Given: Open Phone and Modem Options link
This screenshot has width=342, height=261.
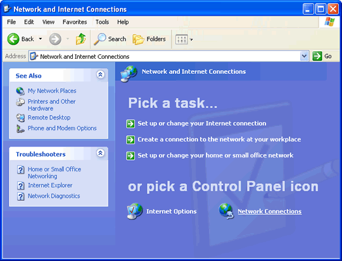Looking at the screenshot, I should click(62, 128).
